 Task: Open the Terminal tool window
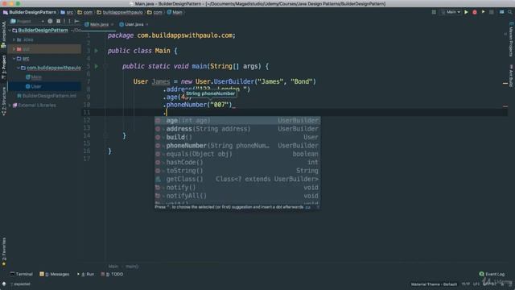pos(22,274)
